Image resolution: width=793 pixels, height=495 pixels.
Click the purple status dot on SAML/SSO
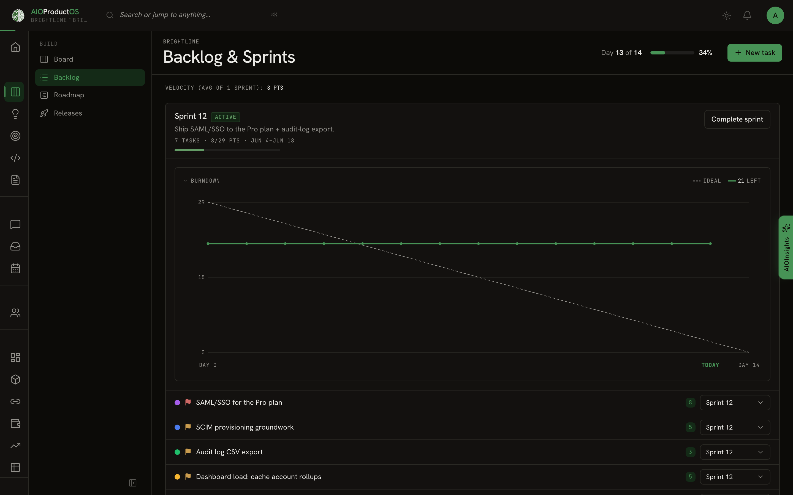point(177,402)
